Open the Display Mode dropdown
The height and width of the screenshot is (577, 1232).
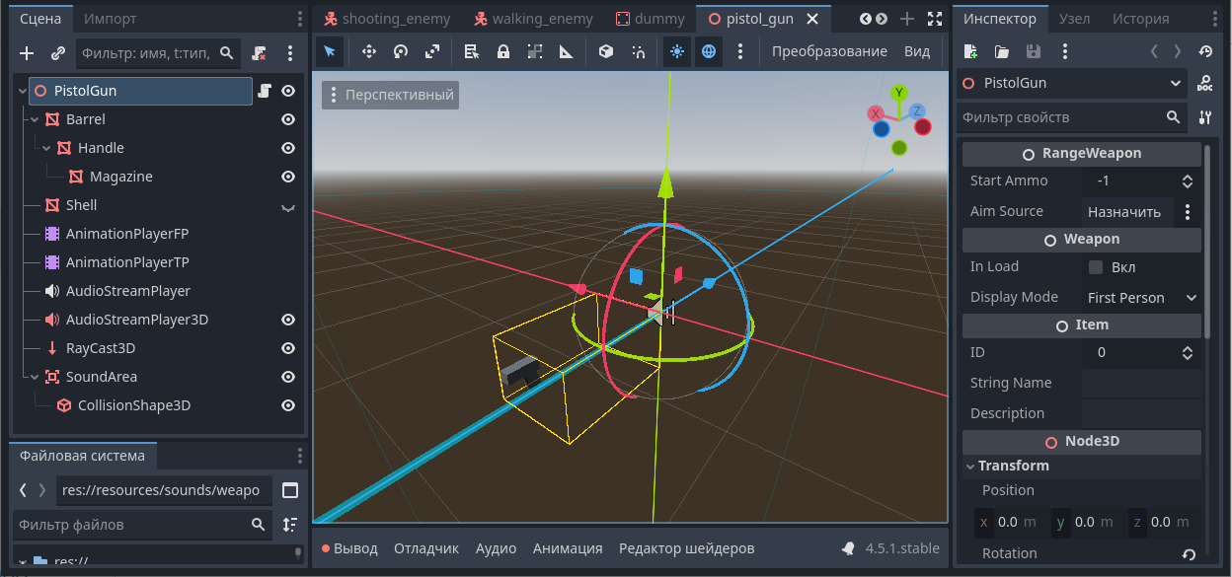pyautogui.click(x=1141, y=298)
